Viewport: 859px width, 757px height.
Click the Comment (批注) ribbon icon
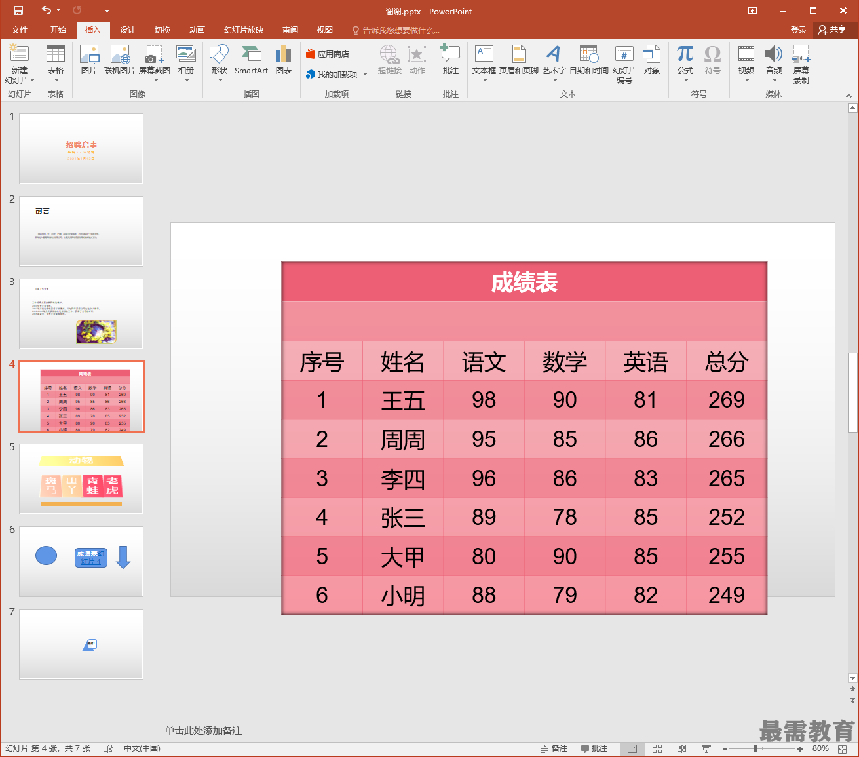pyautogui.click(x=451, y=60)
